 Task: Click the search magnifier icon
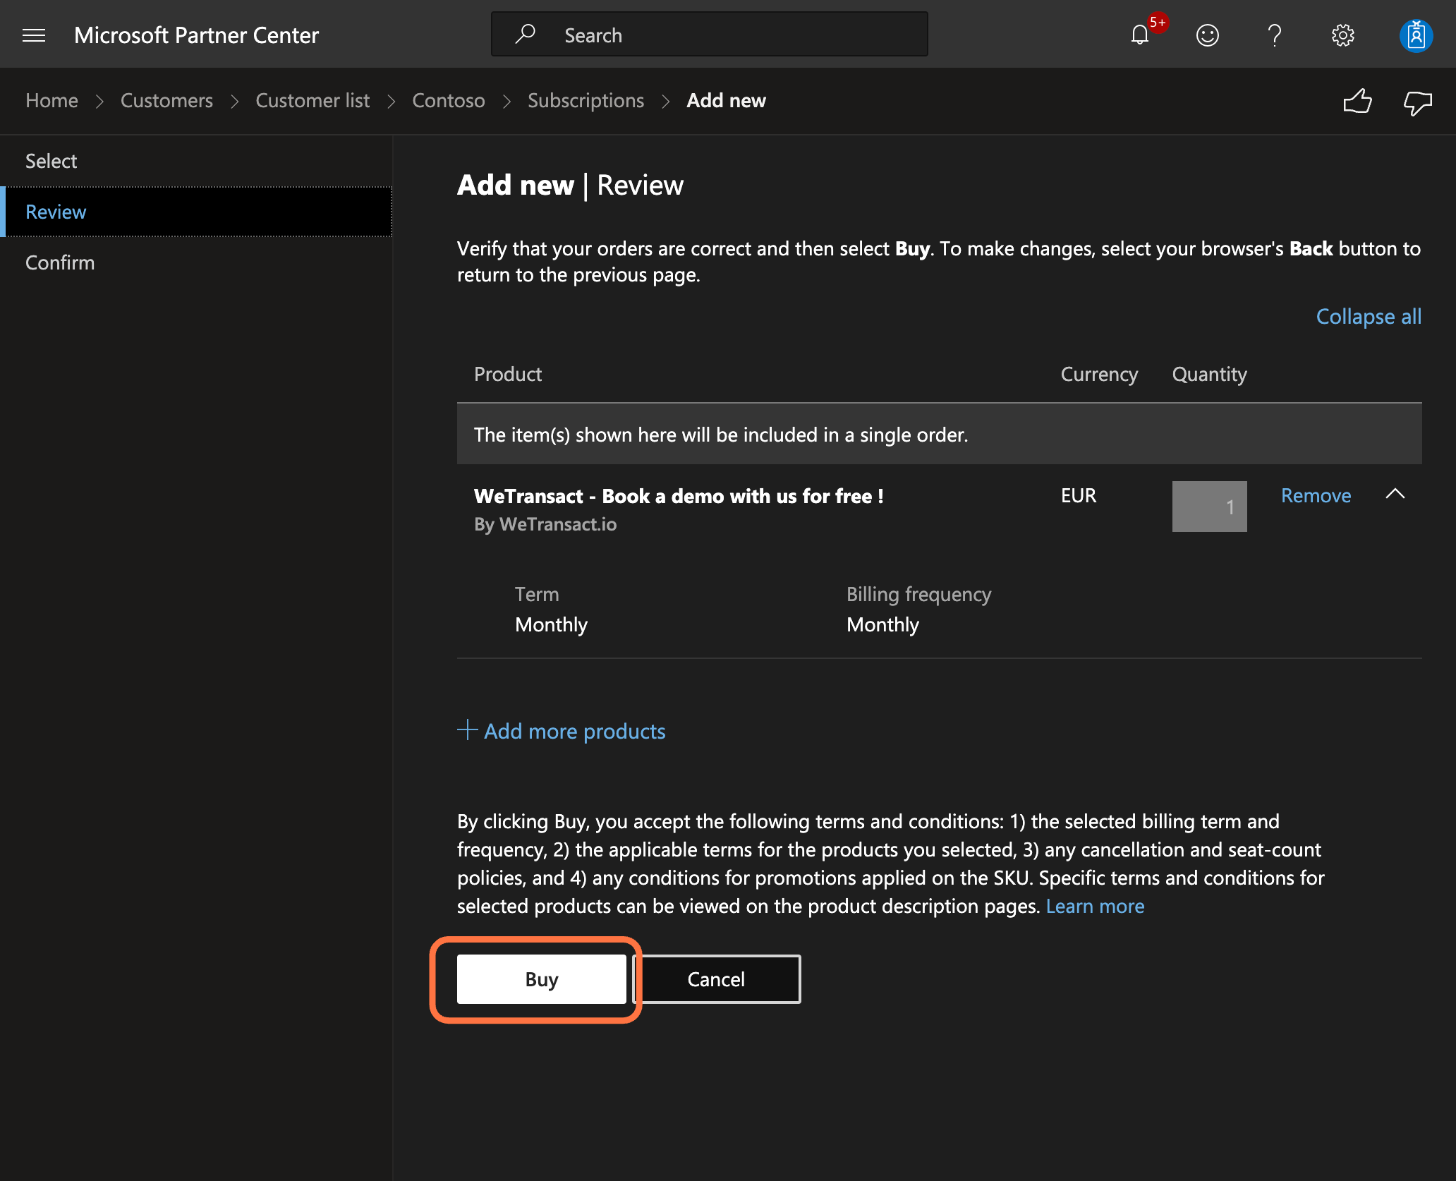tap(526, 34)
